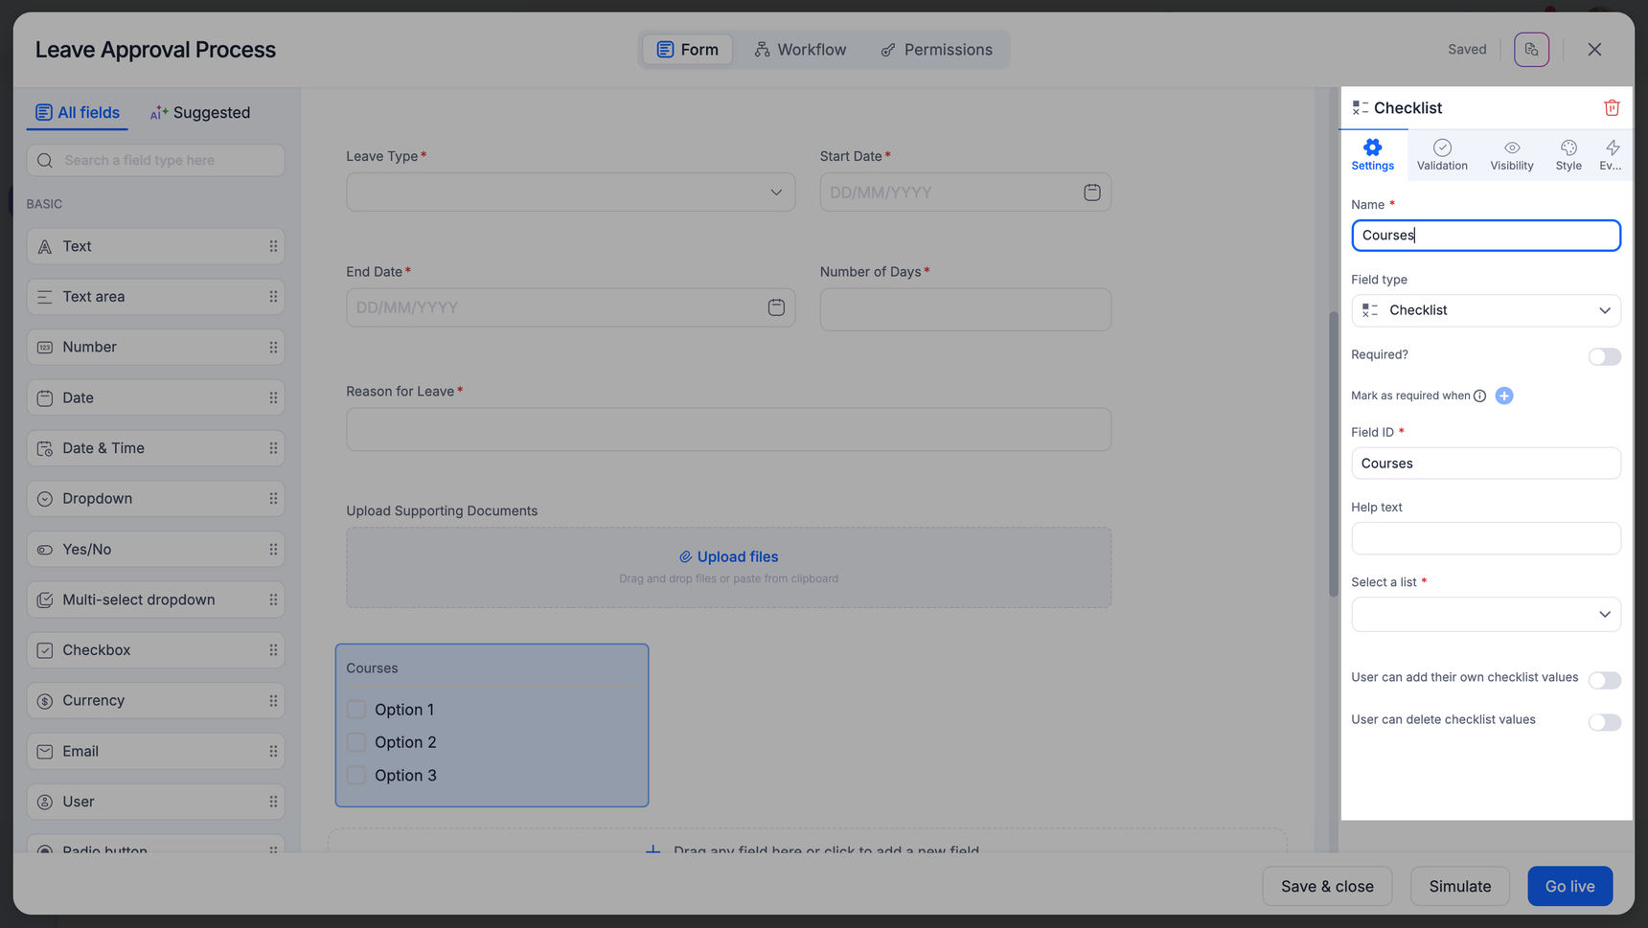Click the copy icon next to Saved

pos(1531,50)
